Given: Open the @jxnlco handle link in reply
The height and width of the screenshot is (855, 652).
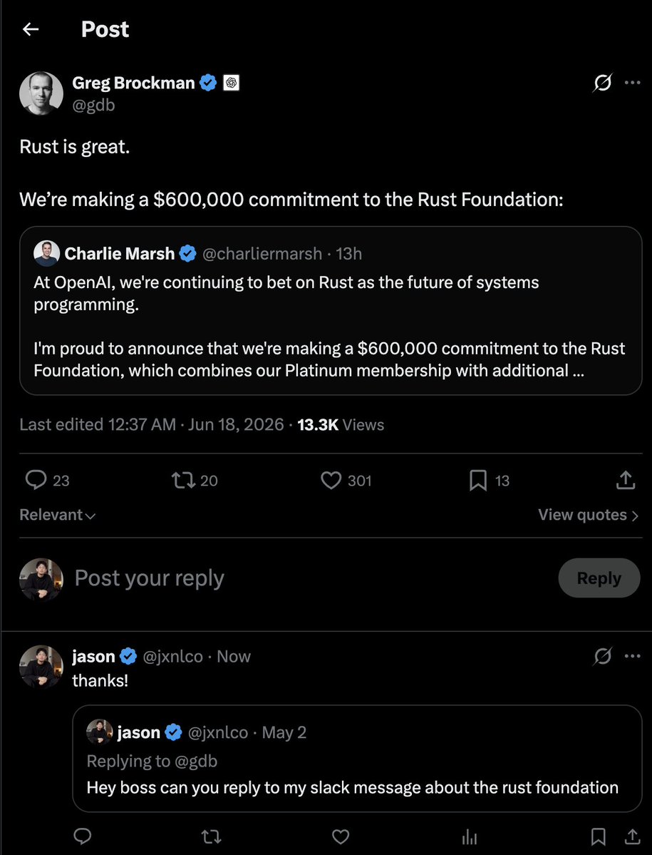Looking at the screenshot, I should click(172, 656).
